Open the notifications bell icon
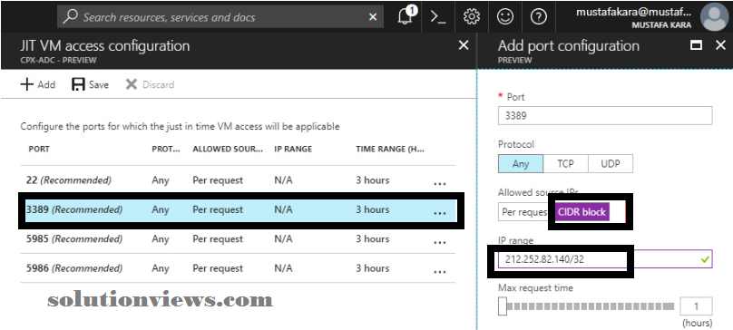733x330 pixels. click(x=406, y=17)
